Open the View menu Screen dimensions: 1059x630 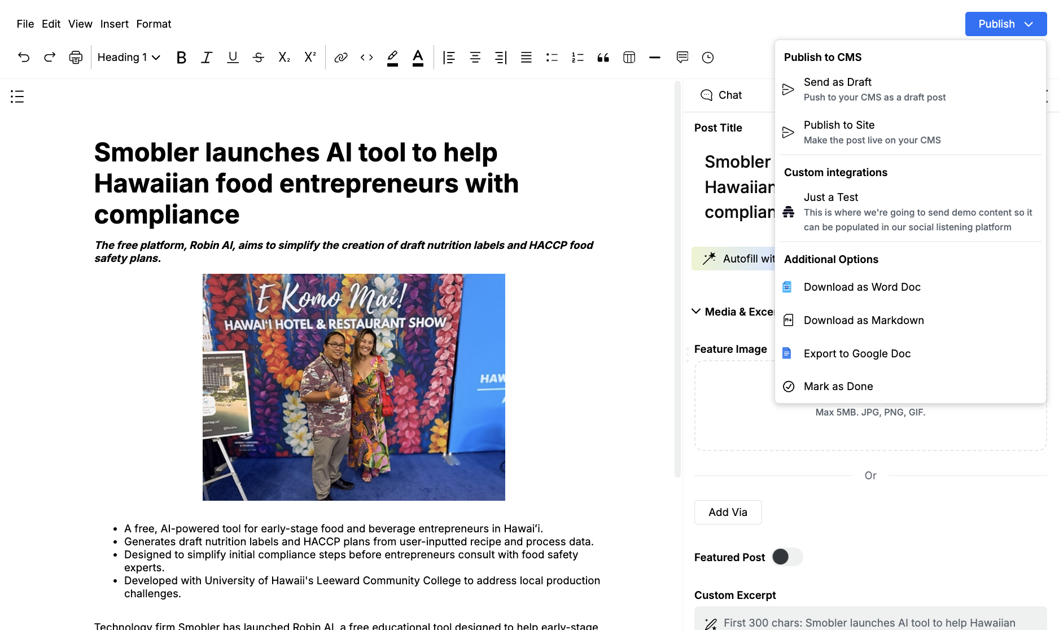(80, 24)
